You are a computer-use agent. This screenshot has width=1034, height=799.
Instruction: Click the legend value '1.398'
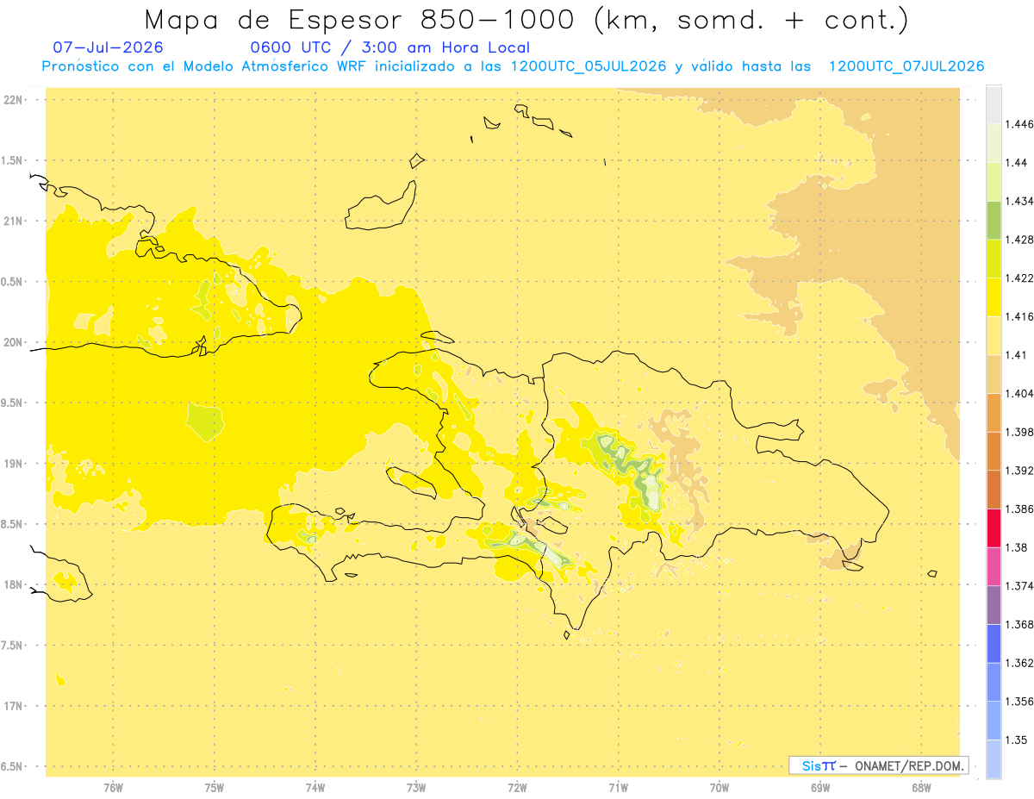coord(1019,432)
